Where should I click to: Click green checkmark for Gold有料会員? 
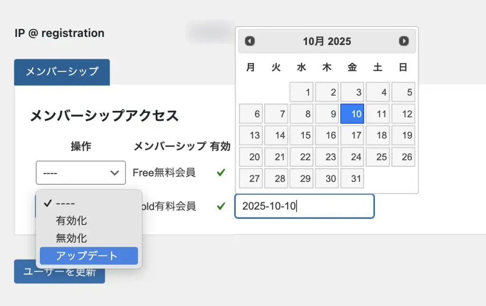click(x=221, y=206)
